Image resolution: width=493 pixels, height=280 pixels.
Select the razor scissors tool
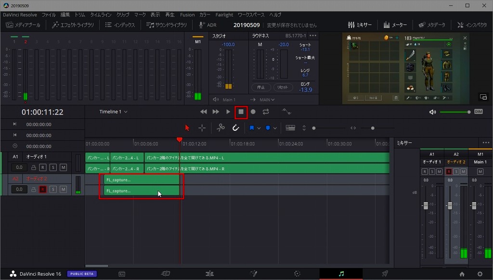(221, 128)
